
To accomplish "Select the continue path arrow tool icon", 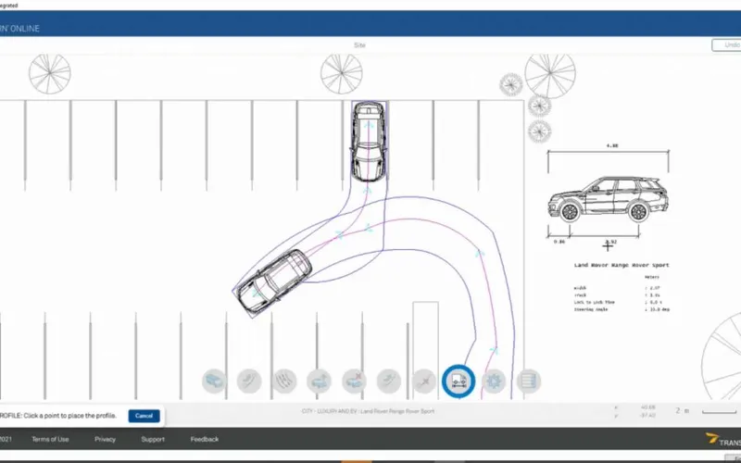I will [389, 381].
